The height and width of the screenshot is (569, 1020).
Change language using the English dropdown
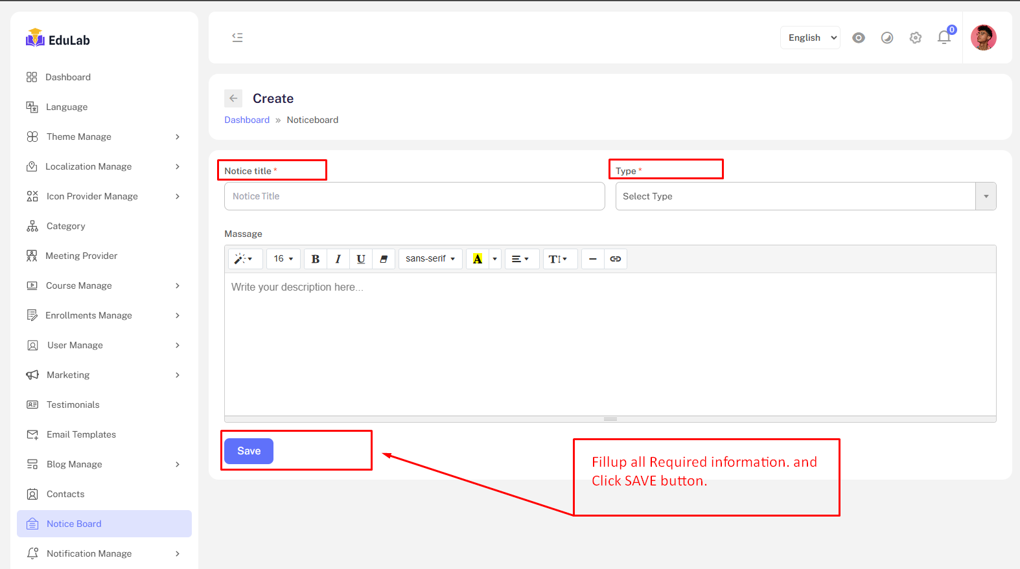(810, 38)
